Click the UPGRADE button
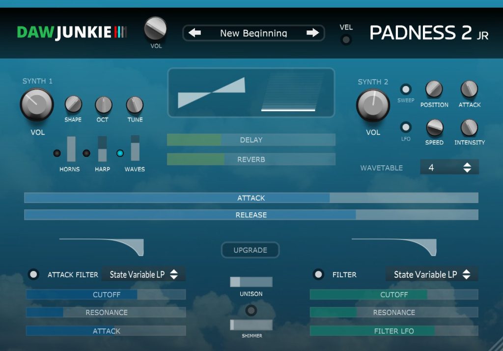Image resolution: width=503 pixels, height=351 pixels. click(x=251, y=250)
